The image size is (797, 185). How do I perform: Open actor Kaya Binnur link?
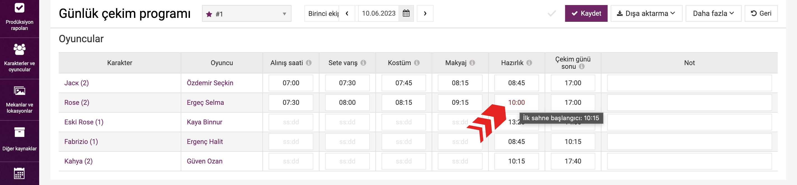(x=204, y=122)
